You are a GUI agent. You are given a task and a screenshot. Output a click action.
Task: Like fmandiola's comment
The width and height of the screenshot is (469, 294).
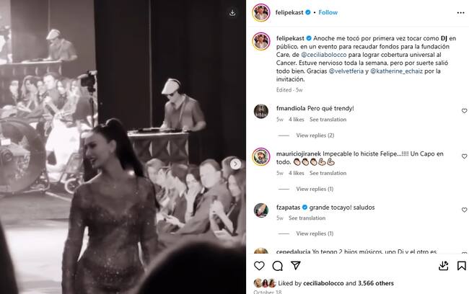pyautogui.click(x=464, y=111)
